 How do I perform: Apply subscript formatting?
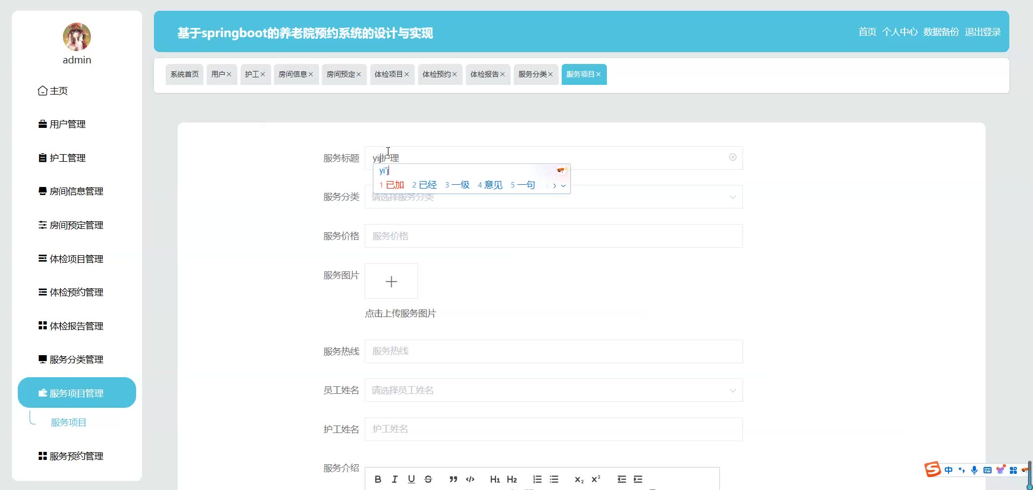(x=579, y=479)
